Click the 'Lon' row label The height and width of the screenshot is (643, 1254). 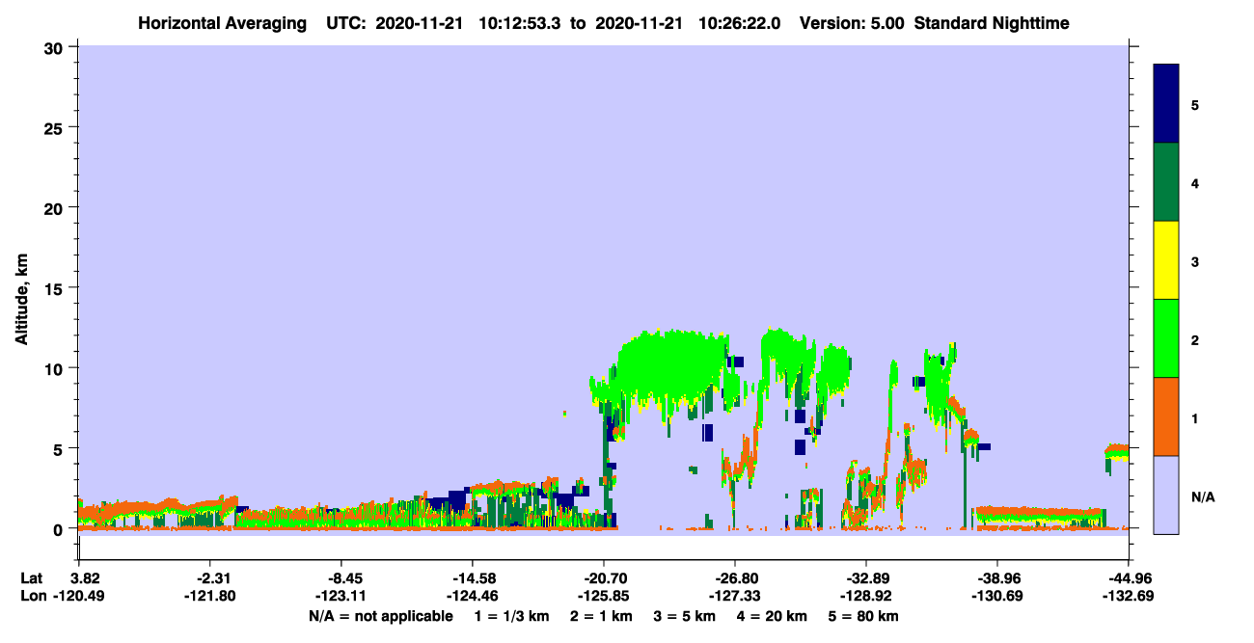point(33,596)
